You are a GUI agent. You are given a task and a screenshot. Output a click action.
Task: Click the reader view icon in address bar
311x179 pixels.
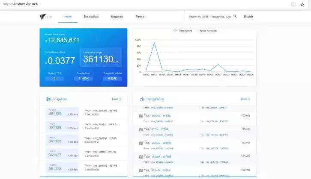(x=293, y=4)
